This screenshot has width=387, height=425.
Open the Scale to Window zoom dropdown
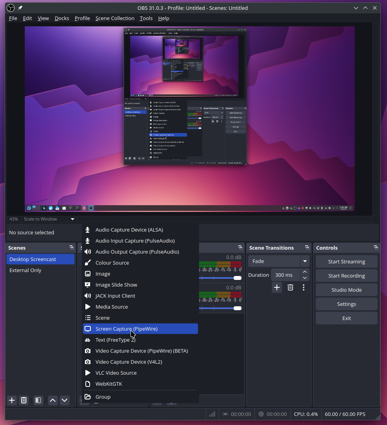pyautogui.click(x=72, y=219)
